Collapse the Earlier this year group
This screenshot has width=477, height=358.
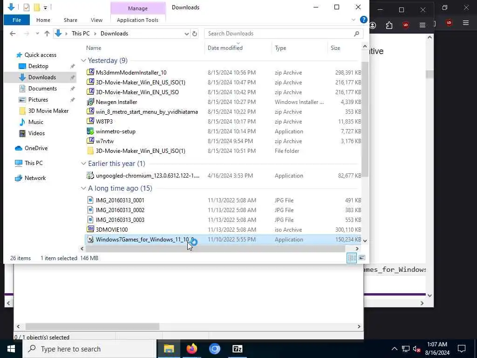click(x=83, y=164)
